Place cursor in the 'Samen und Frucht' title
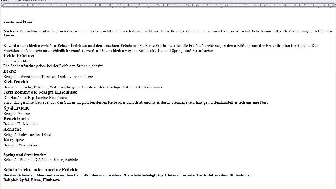 coord(18,21)
